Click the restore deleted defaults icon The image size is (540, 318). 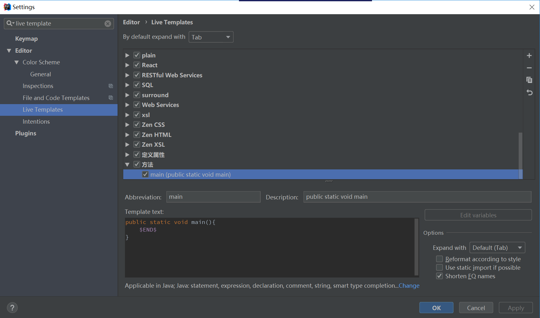[x=529, y=92]
